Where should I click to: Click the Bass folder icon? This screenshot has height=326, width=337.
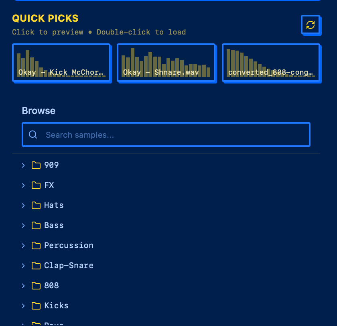[x=36, y=226]
